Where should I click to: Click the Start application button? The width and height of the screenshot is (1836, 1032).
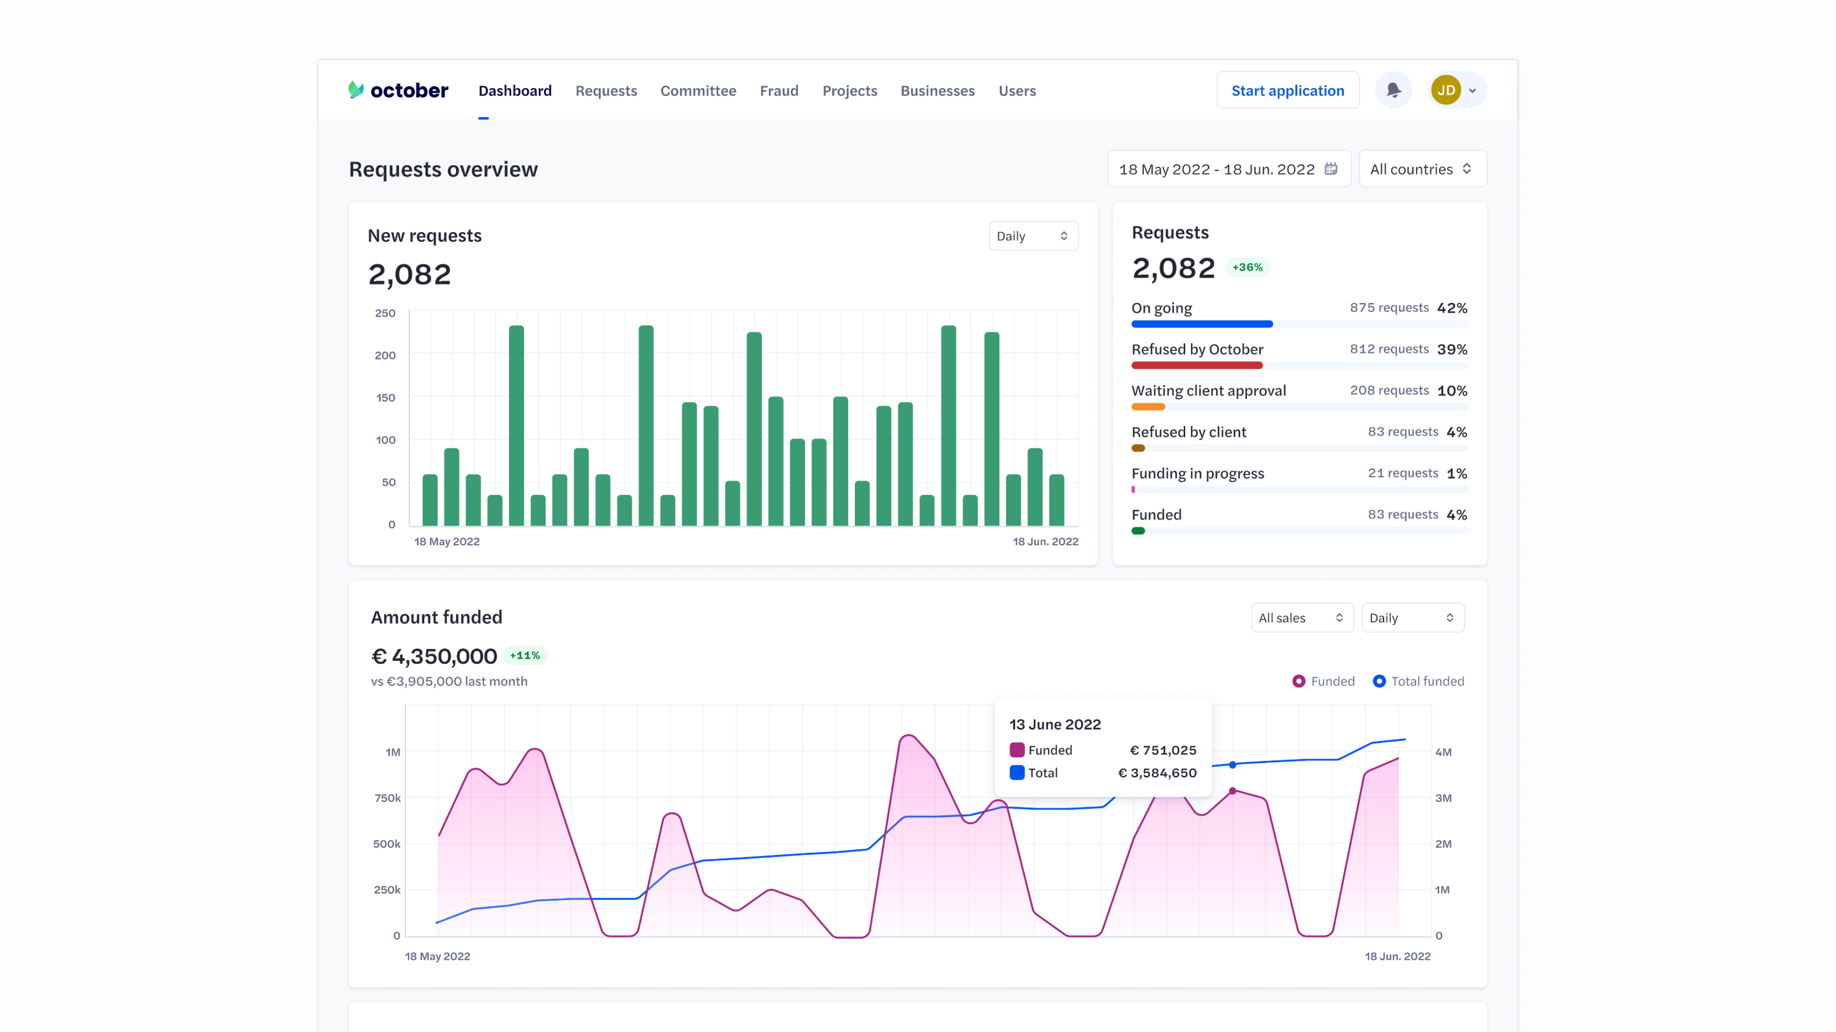coord(1287,90)
